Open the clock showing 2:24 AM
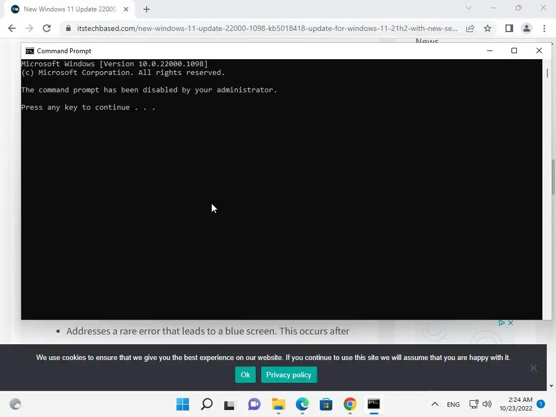The height and width of the screenshot is (417, 556). (516, 404)
